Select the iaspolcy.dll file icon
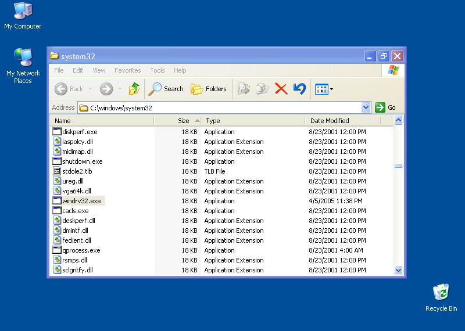465x331 pixels. click(57, 141)
